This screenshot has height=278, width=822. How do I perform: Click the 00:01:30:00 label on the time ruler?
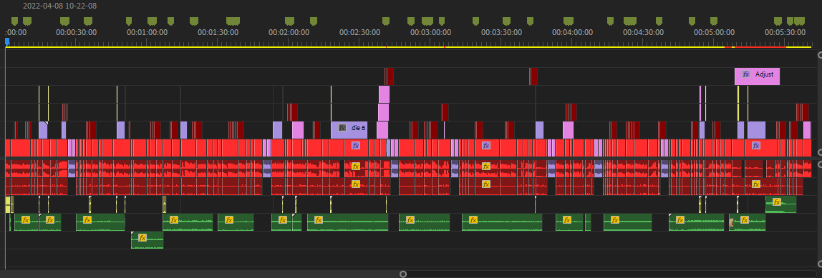[218, 32]
